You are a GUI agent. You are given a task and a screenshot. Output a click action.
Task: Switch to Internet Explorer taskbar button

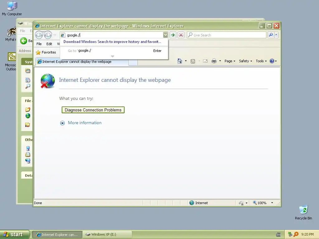pos(57,235)
